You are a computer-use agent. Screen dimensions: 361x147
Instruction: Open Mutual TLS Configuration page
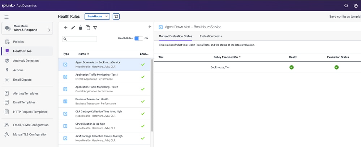tap(27, 134)
